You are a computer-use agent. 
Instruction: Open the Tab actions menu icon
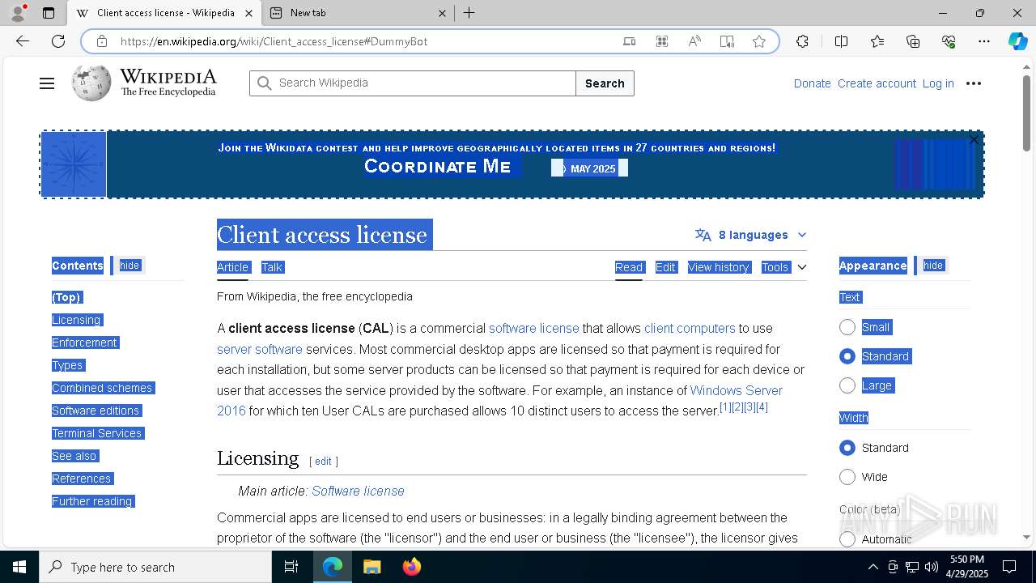[x=49, y=13]
